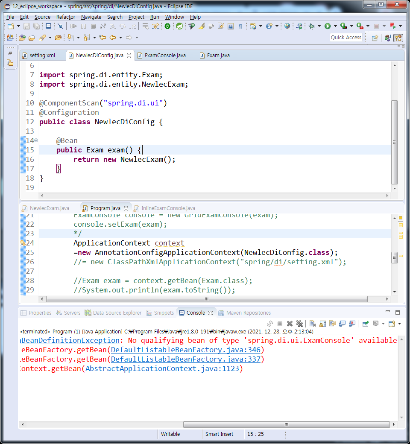
Task: Click the Save toolbar icon
Action: 26,26
